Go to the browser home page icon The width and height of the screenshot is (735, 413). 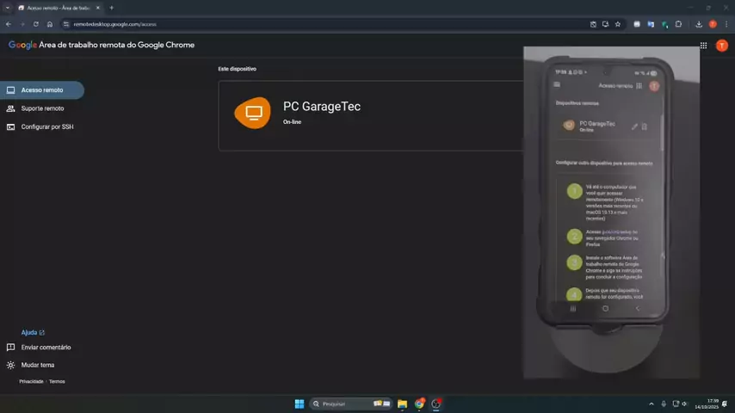click(x=50, y=24)
